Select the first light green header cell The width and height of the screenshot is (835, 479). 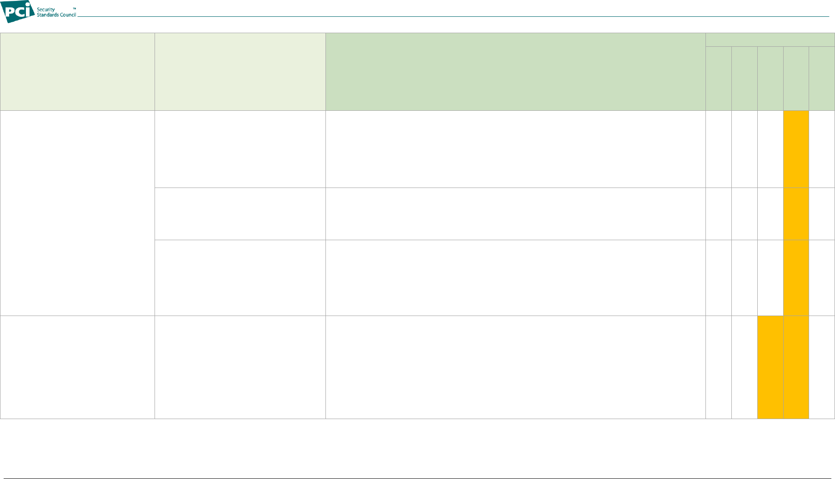[x=77, y=72]
